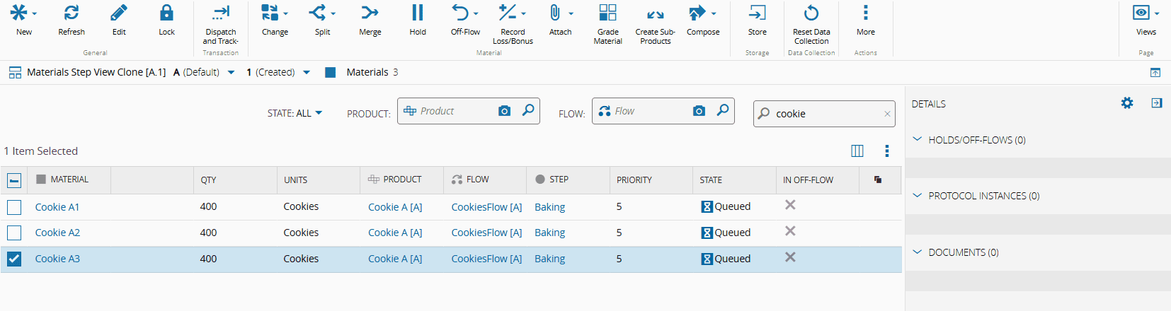Image resolution: width=1171 pixels, height=311 pixels.
Task: Open details panel settings gear
Action: pyautogui.click(x=1127, y=103)
